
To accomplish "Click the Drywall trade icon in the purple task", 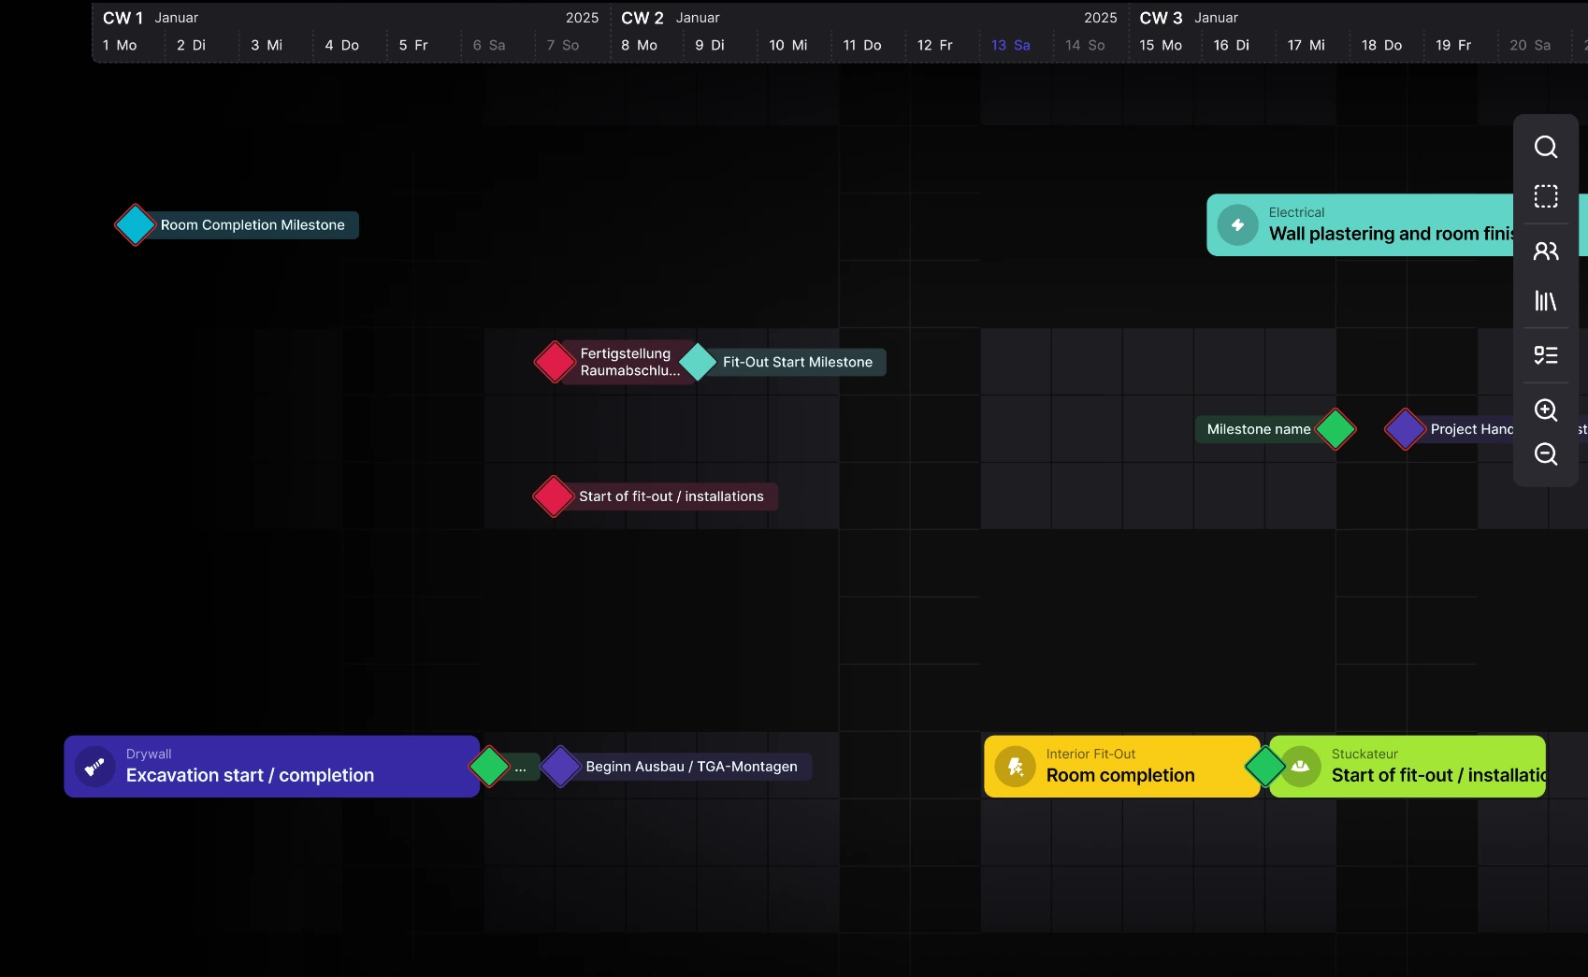I will 94,767.
